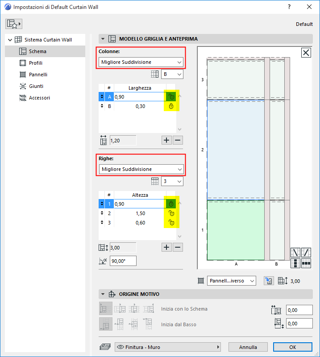The width and height of the screenshot is (320, 357).
Task: Click the vertical column squares icon in preview
Action: (x=295, y=263)
